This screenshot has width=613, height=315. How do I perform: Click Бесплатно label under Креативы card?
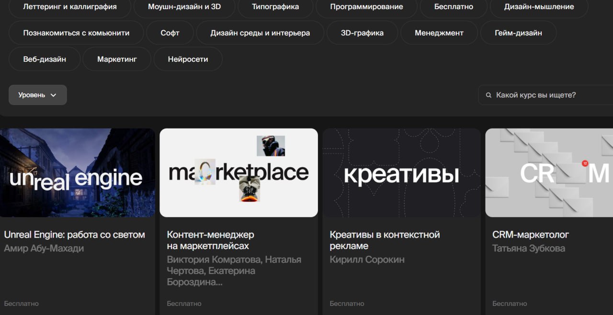click(347, 304)
